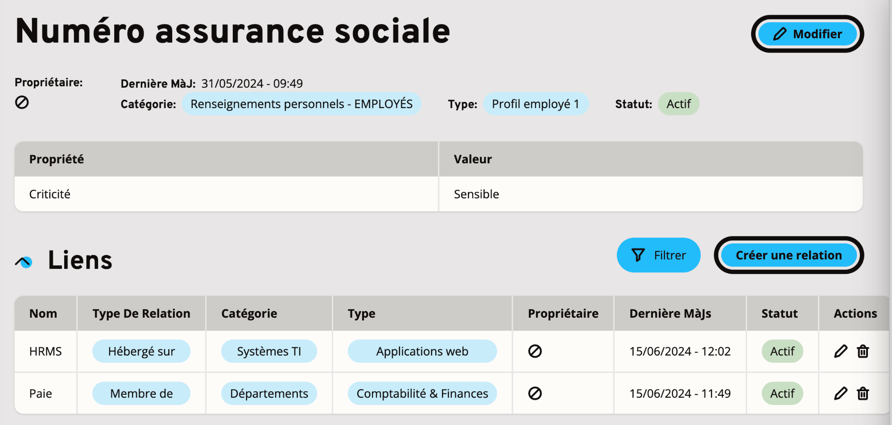Sort by Dernière MàJs column header
892x425 pixels.
click(x=670, y=313)
